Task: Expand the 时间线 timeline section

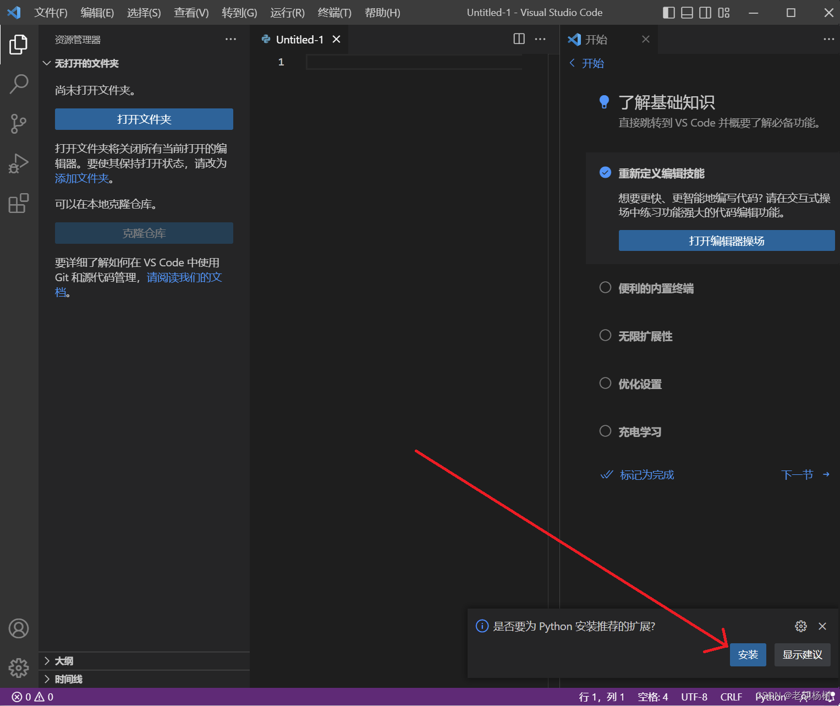Action: [144, 679]
